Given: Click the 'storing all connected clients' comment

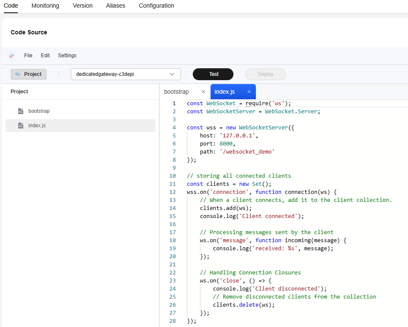Looking at the screenshot, I should click(x=239, y=176).
